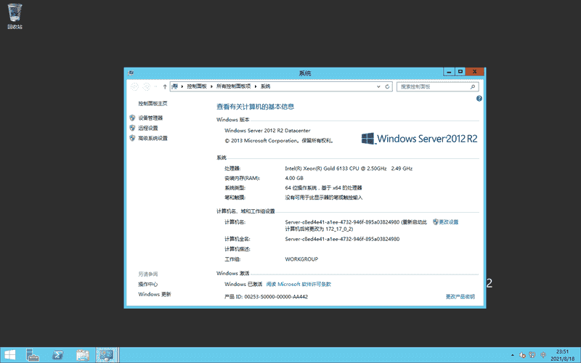Select 所有控制面板项 in the breadcrumb path
The width and height of the screenshot is (581, 363).
tap(233, 86)
